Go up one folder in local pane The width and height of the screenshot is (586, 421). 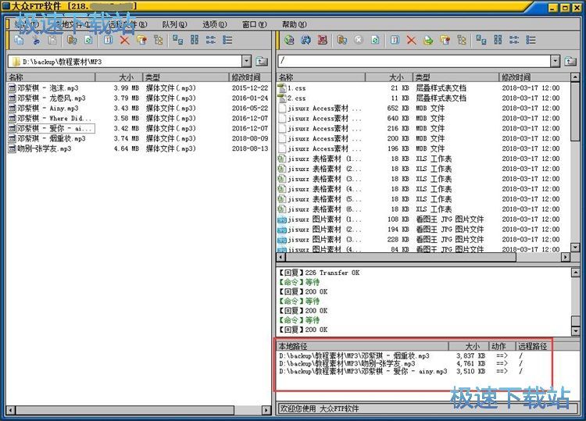tap(262, 61)
